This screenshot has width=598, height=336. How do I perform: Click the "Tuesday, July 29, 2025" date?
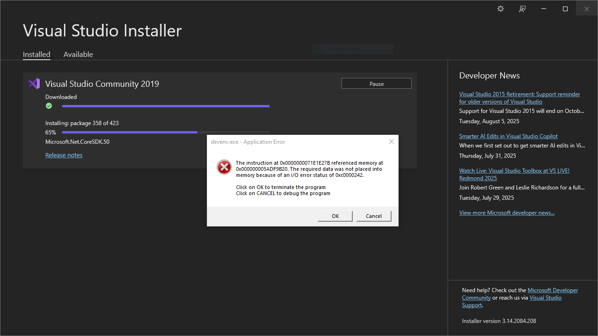click(x=486, y=198)
